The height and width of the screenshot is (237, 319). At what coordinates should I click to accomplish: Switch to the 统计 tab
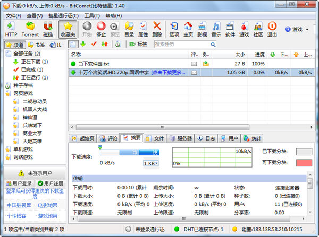(x=252, y=138)
